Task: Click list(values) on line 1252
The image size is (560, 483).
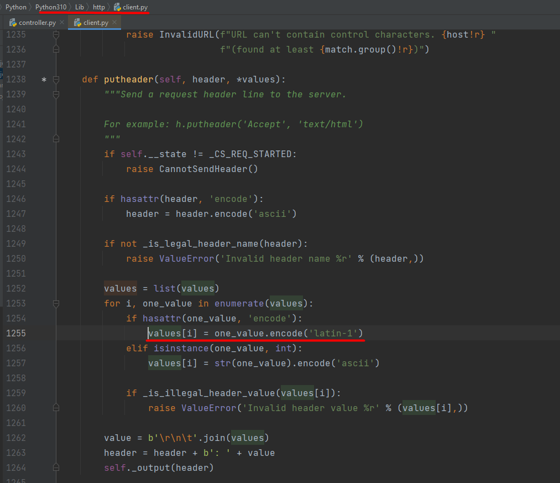Action: tap(186, 288)
